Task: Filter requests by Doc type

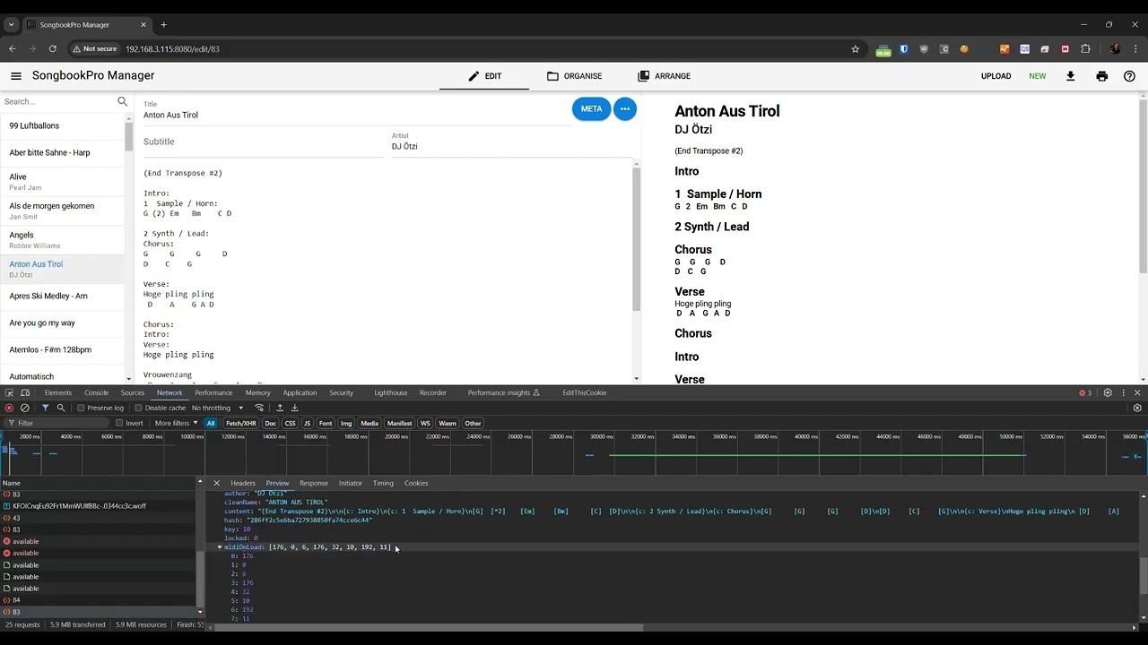Action: (x=270, y=423)
